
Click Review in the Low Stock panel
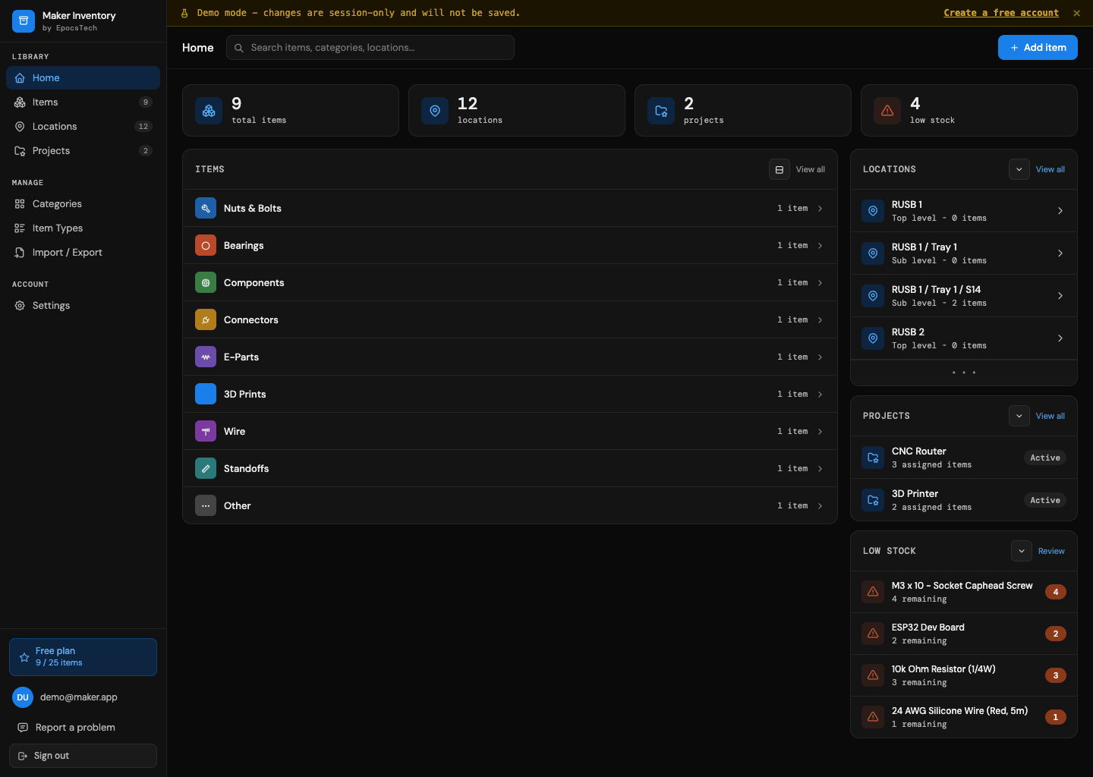point(1051,551)
